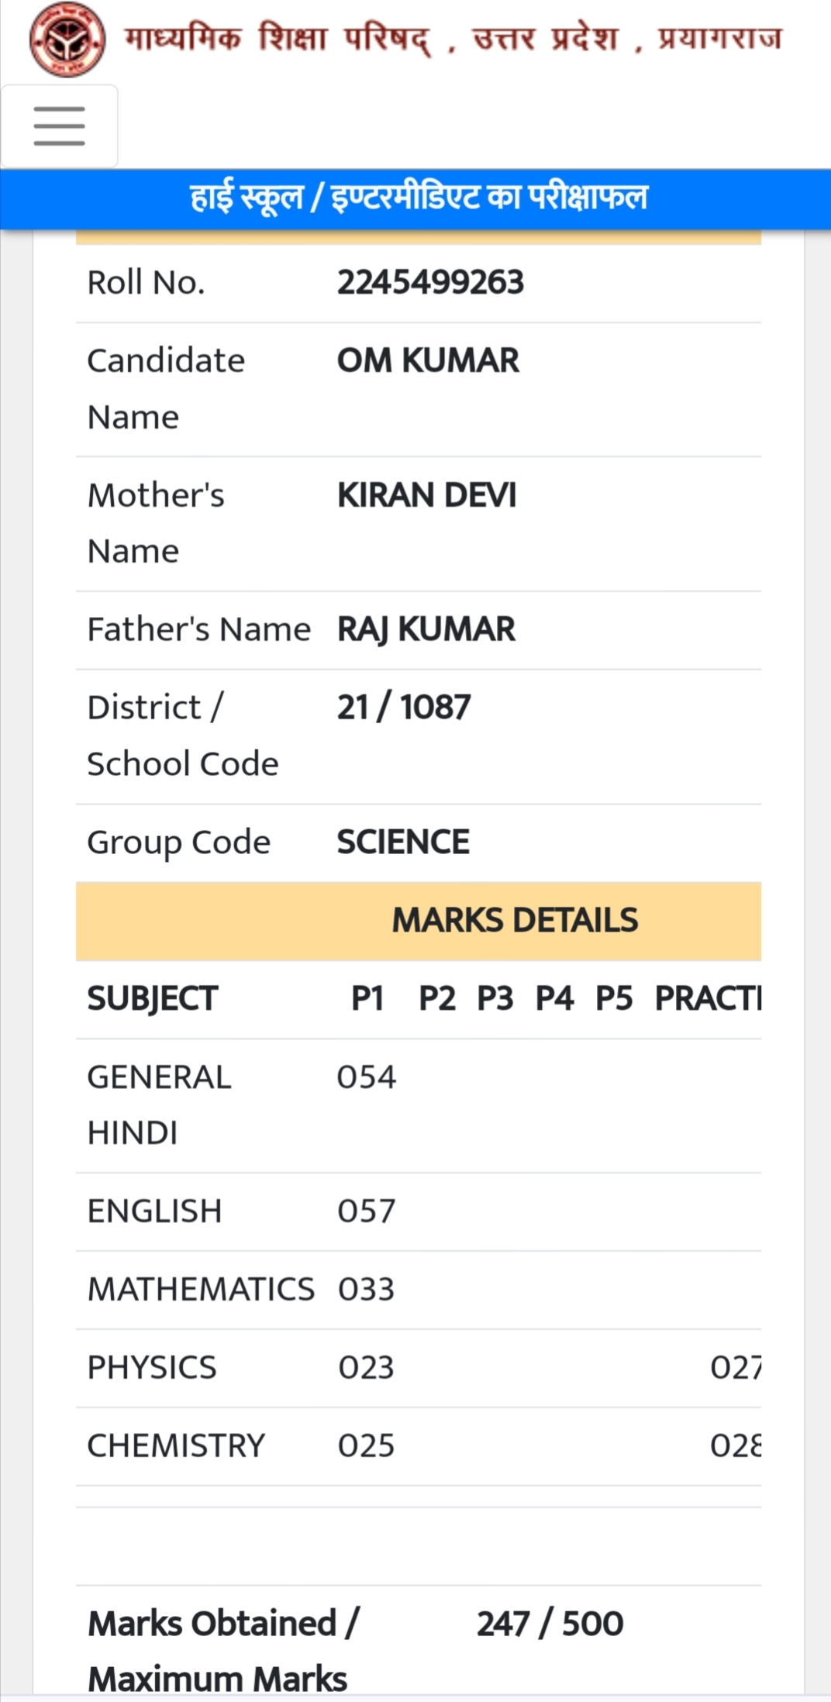
Task: Click the Hindi board title header text
Action: 453,38
